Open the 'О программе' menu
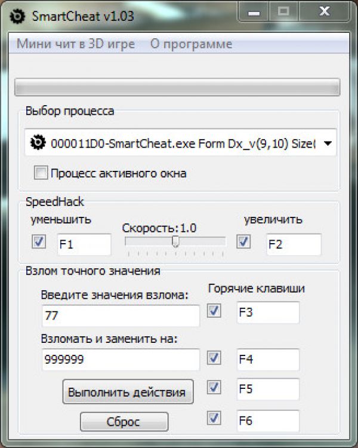Viewport: 358px width, 448px height. pos(191,44)
